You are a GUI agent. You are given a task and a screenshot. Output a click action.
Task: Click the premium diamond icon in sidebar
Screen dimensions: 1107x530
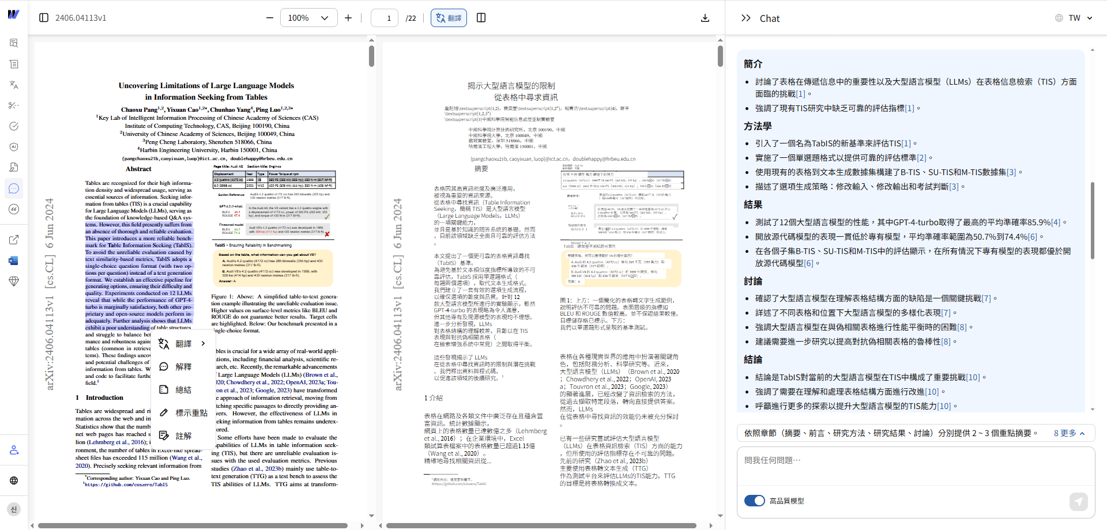tap(14, 281)
